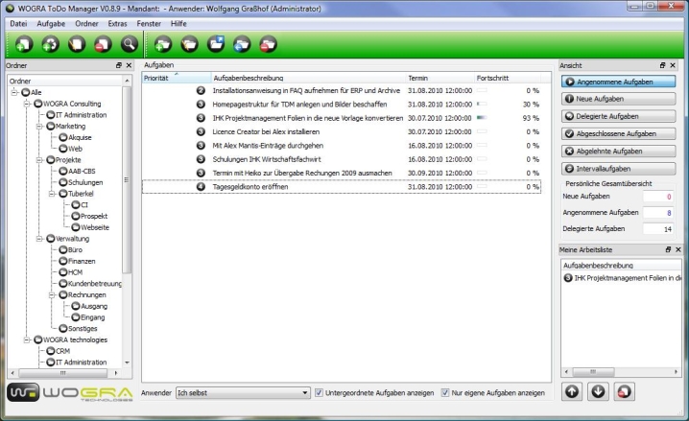Open the Aufgabe menu
The image size is (689, 421).
coord(50,22)
